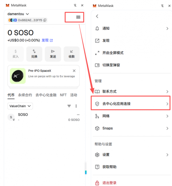Click the external-link icon beside 发现 menu item
Screen dimensions: 172x186
pos(97,41)
